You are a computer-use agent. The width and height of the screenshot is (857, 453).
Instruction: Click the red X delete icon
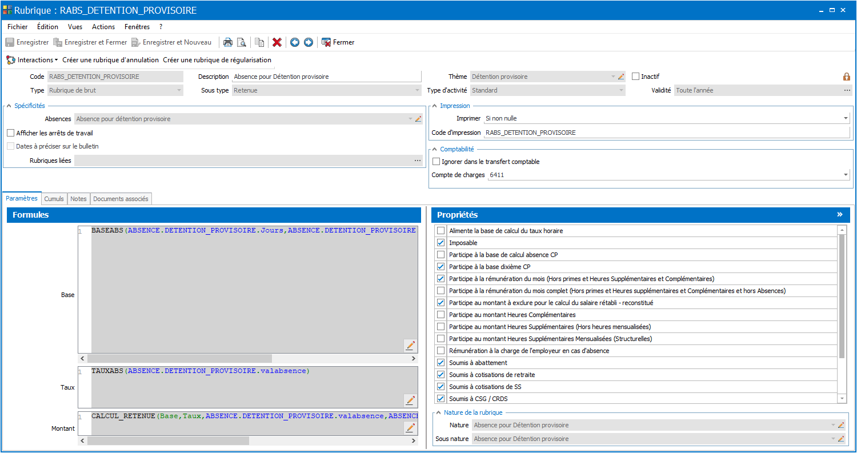click(x=277, y=42)
